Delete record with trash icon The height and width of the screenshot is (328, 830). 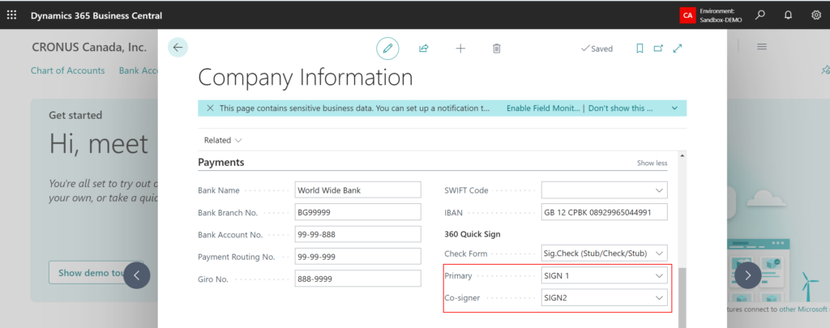(x=497, y=48)
